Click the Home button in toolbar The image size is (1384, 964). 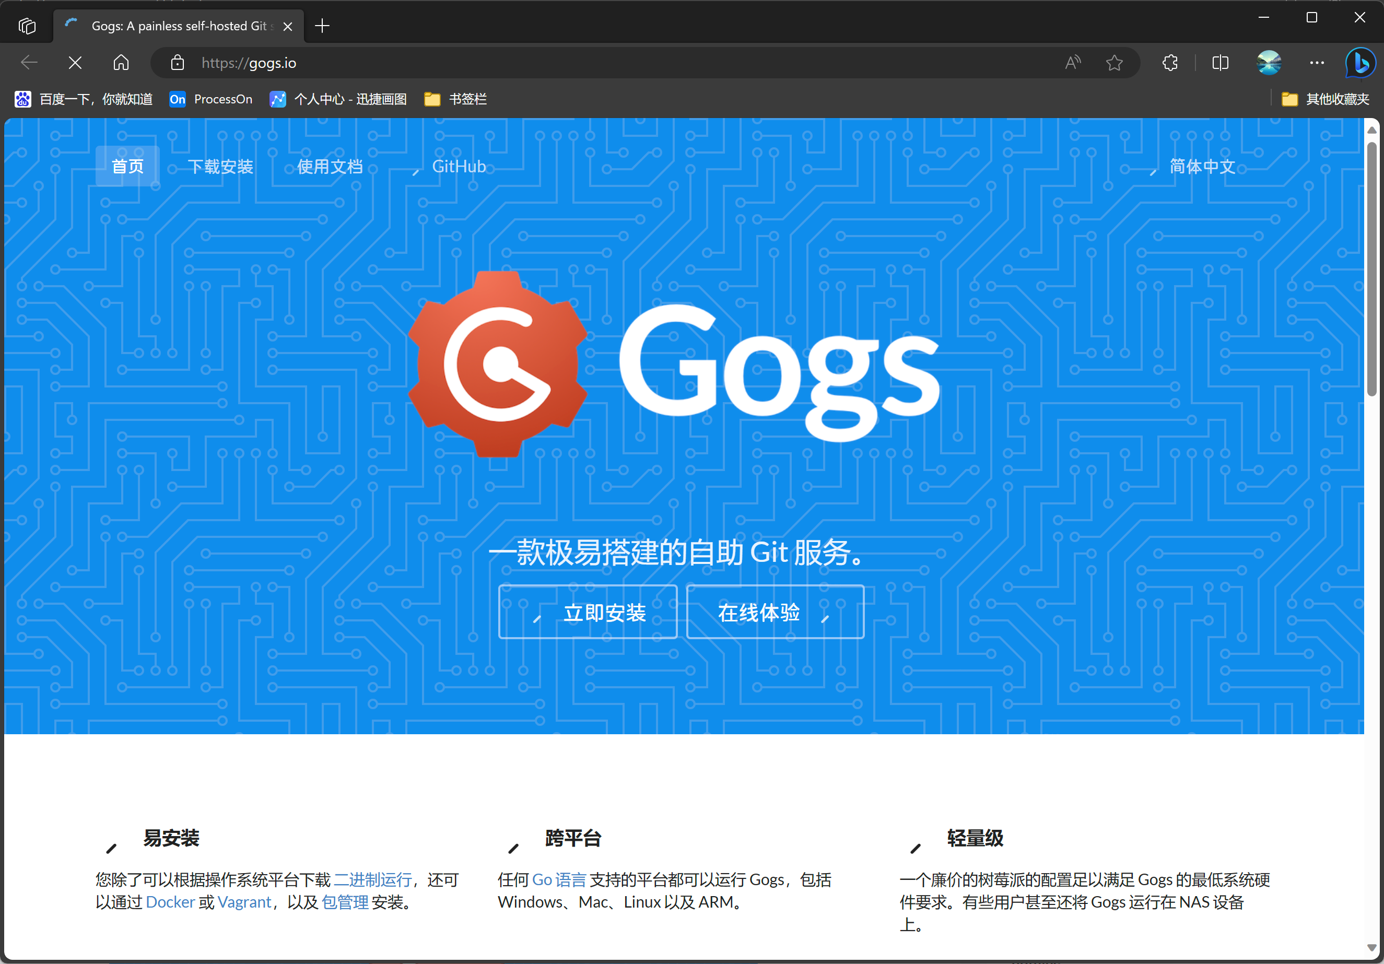coord(121,63)
